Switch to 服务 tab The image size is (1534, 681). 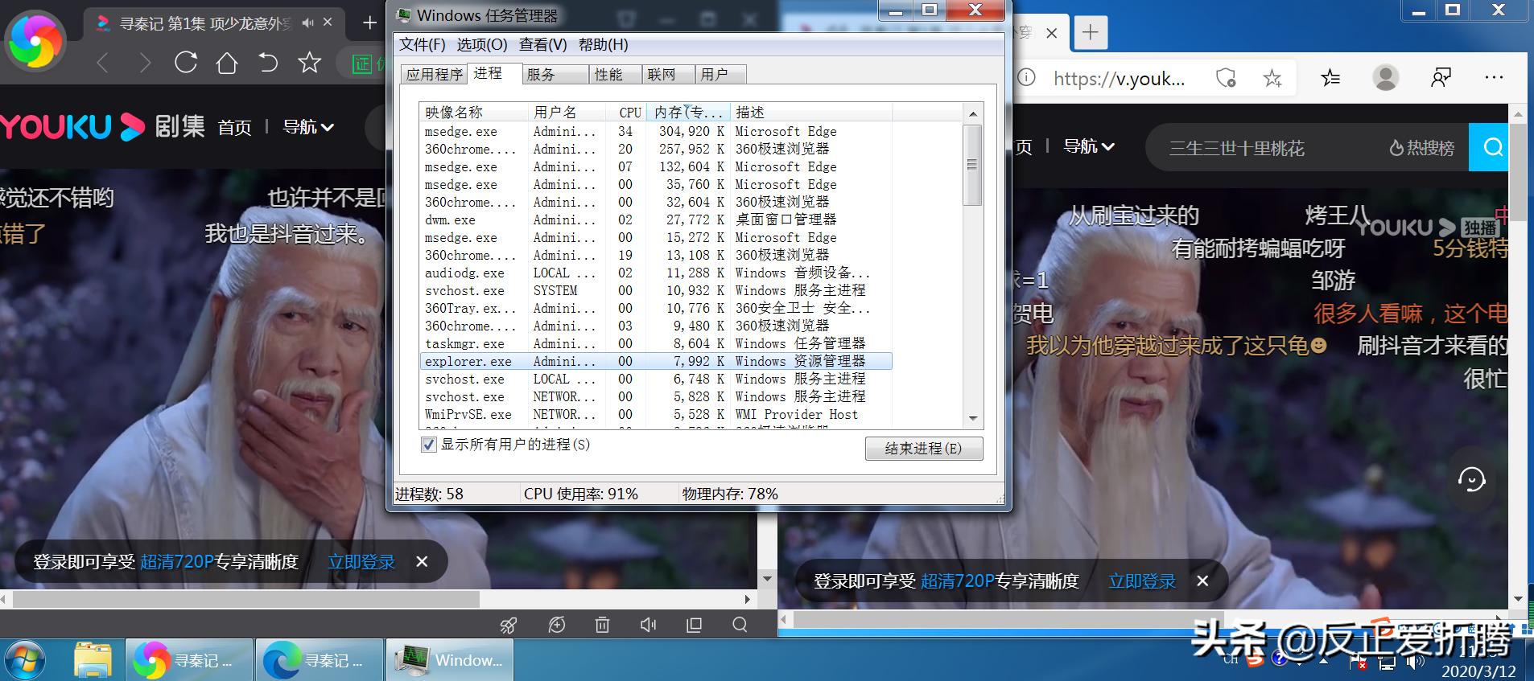coord(554,75)
